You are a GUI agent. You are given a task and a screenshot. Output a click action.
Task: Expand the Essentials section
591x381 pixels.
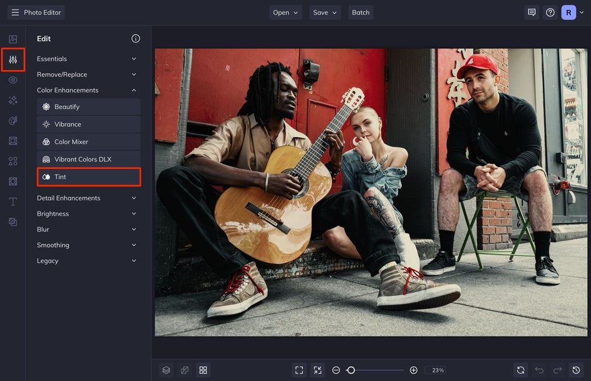pyautogui.click(x=87, y=59)
